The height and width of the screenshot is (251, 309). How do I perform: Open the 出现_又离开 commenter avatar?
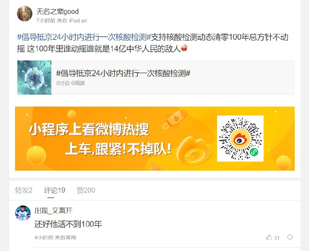23,213
